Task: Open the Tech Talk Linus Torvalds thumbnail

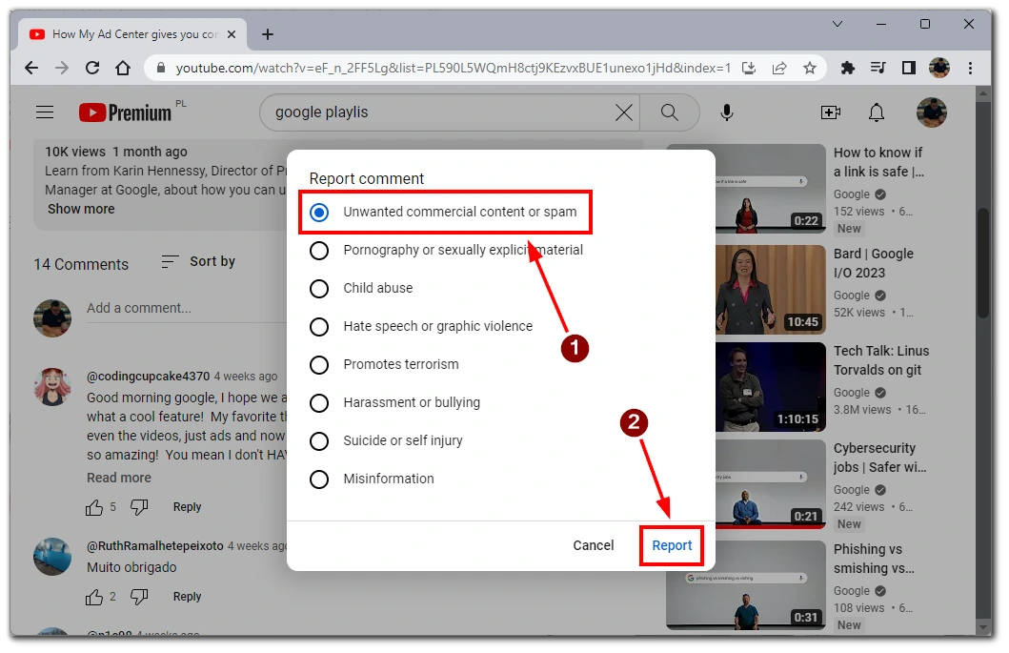Action: pos(771,387)
